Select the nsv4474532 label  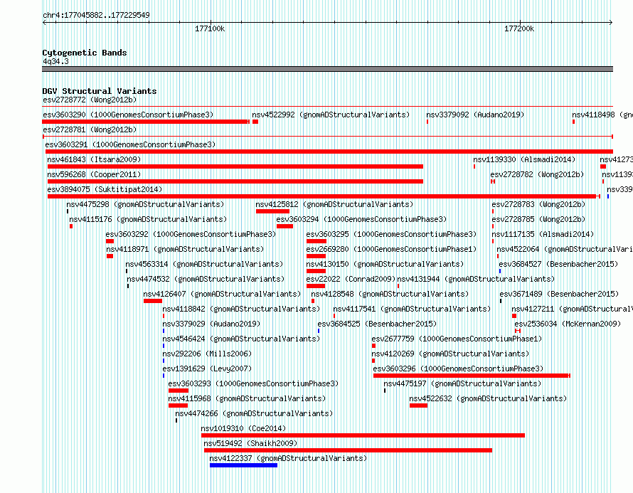pyautogui.click(x=206, y=279)
